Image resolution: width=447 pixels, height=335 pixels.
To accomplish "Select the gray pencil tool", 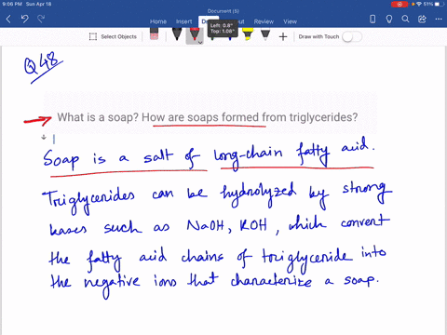I will [265, 34].
